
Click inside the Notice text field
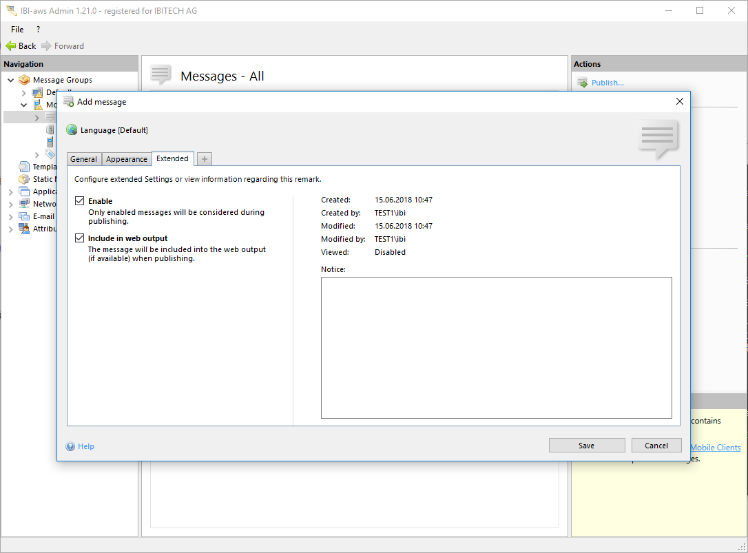click(496, 347)
